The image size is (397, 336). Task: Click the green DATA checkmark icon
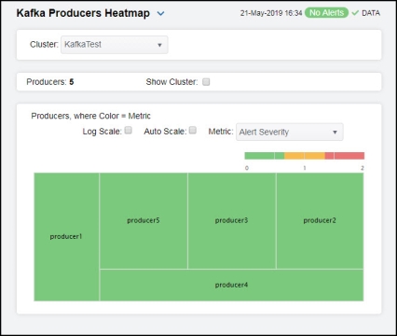pos(355,13)
